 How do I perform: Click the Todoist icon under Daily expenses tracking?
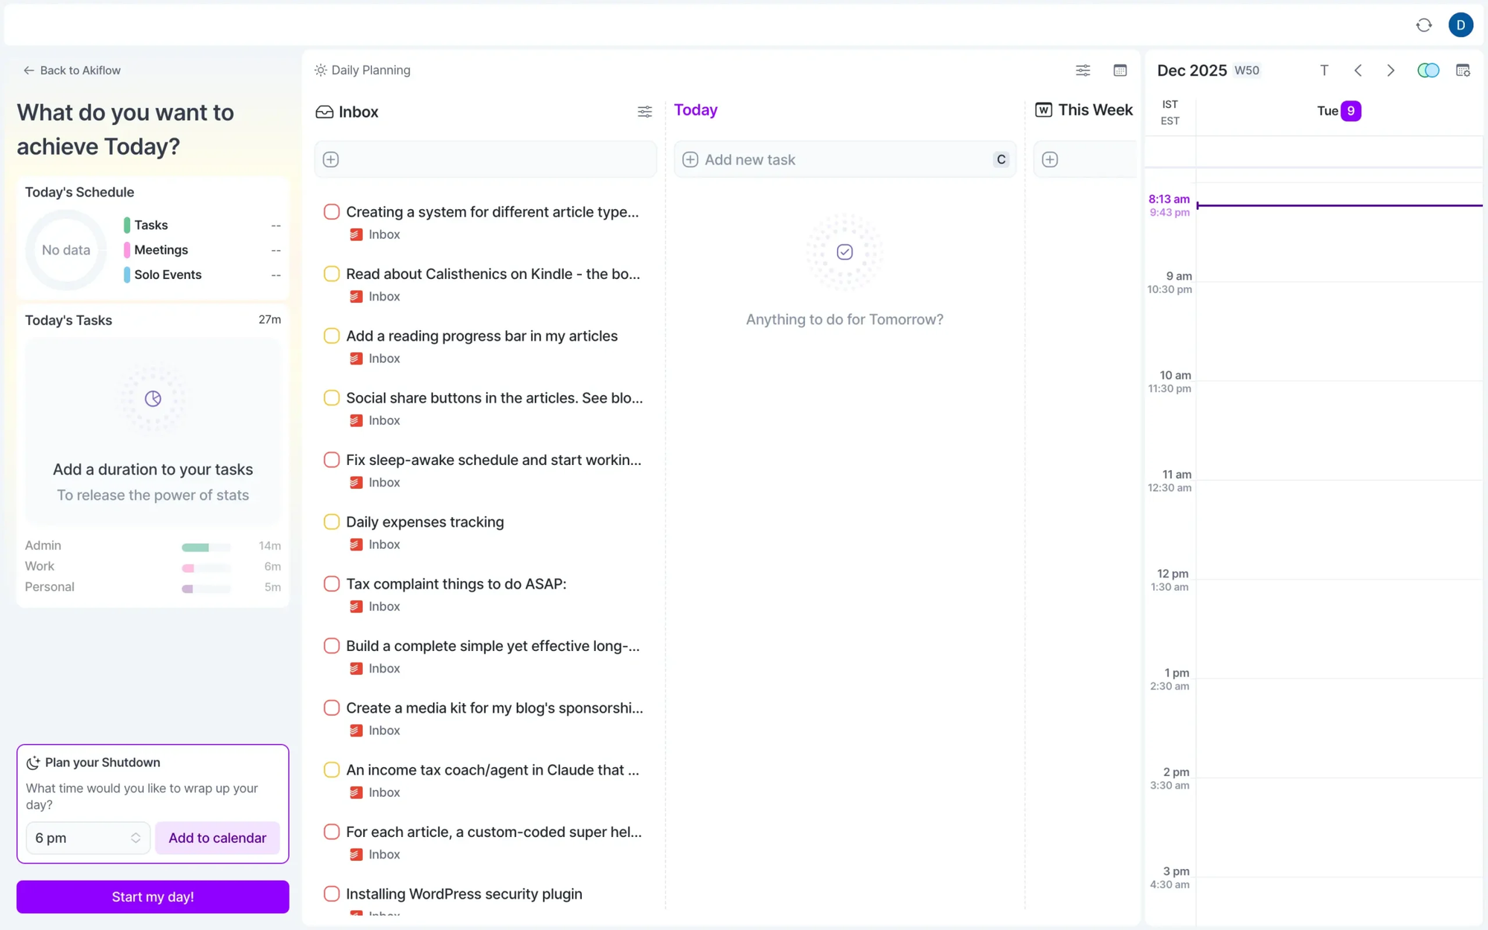356,544
